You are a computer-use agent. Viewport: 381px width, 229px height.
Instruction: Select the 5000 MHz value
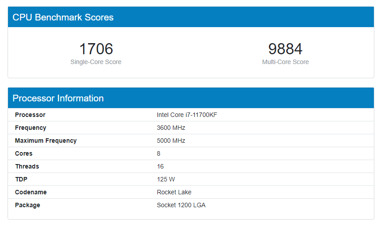pyautogui.click(x=171, y=141)
